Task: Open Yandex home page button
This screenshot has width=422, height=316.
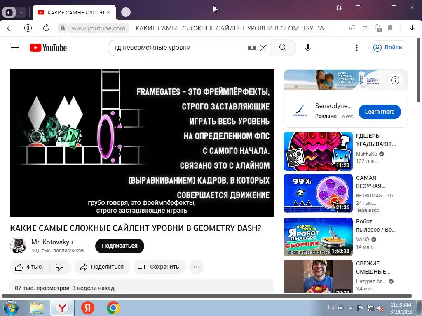Action: click(x=28, y=28)
